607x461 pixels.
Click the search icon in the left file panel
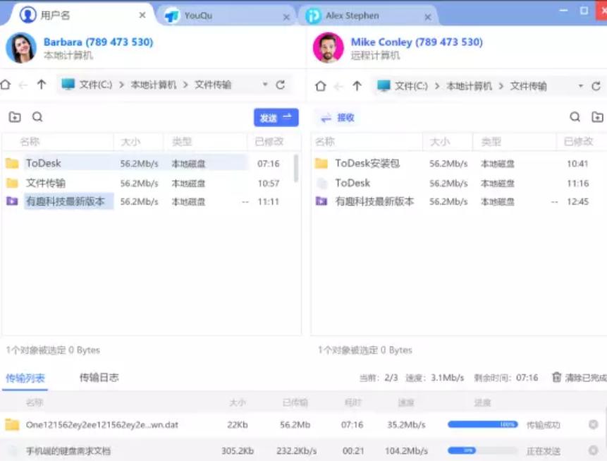[x=37, y=117]
